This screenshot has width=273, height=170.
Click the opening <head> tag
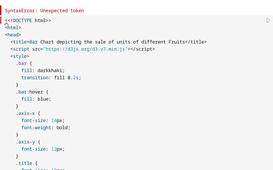pos(13,35)
